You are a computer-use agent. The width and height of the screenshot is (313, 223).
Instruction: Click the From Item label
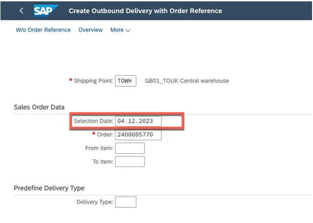coord(99,148)
